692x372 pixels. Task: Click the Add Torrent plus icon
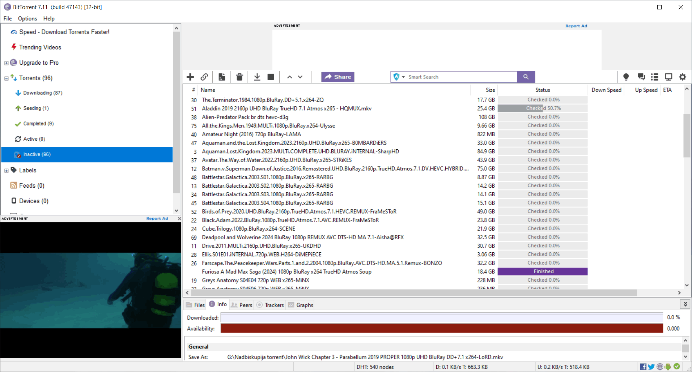(x=190, y=77)
